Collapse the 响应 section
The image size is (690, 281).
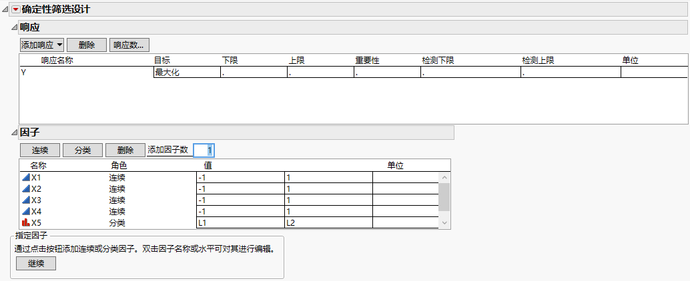tap(14, 28)
